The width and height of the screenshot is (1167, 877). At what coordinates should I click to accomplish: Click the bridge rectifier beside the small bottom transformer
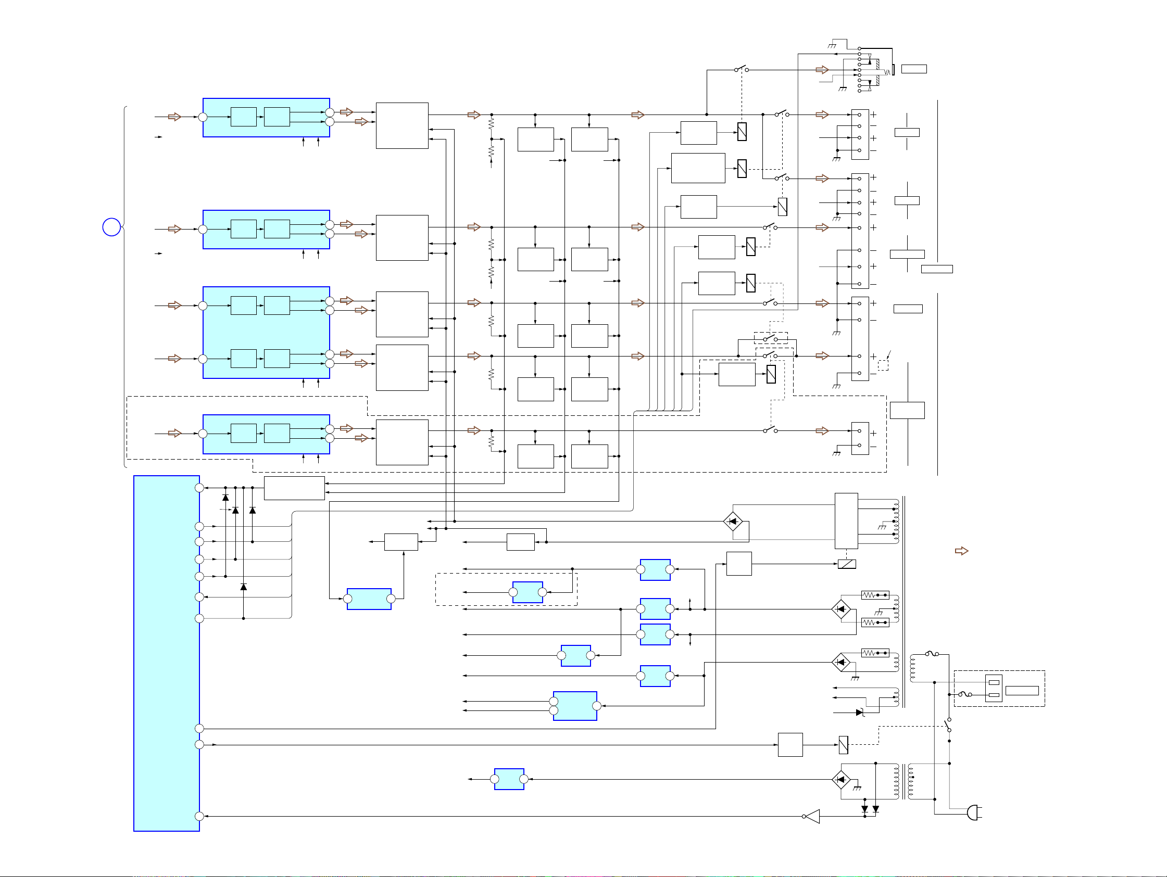[841, 780]
